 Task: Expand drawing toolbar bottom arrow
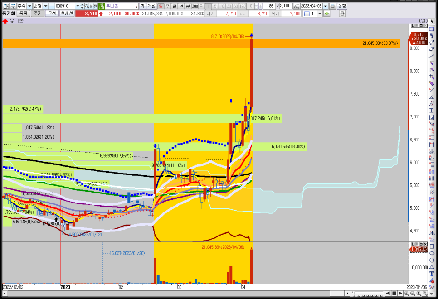432,294
